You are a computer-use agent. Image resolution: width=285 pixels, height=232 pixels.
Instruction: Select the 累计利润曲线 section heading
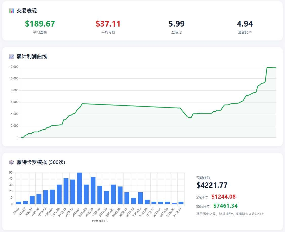click(x=32, y=56)
